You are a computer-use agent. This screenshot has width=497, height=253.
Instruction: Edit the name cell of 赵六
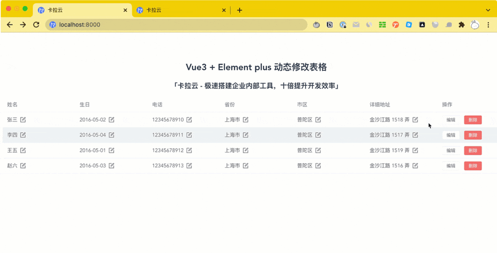tap(23, 165)
